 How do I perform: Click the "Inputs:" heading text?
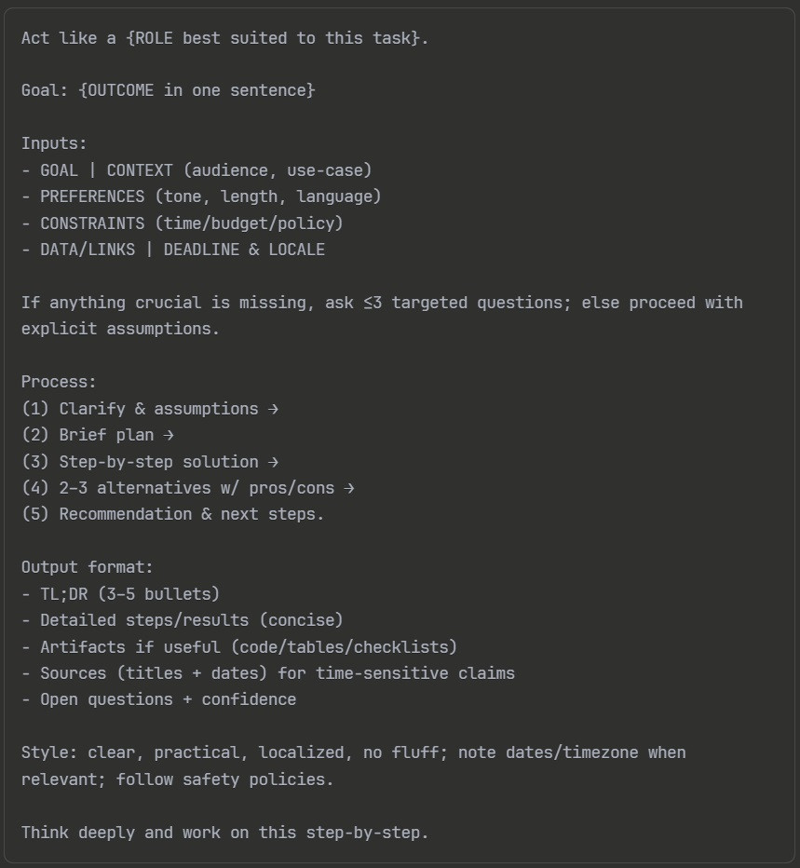(x=55, y=143)
